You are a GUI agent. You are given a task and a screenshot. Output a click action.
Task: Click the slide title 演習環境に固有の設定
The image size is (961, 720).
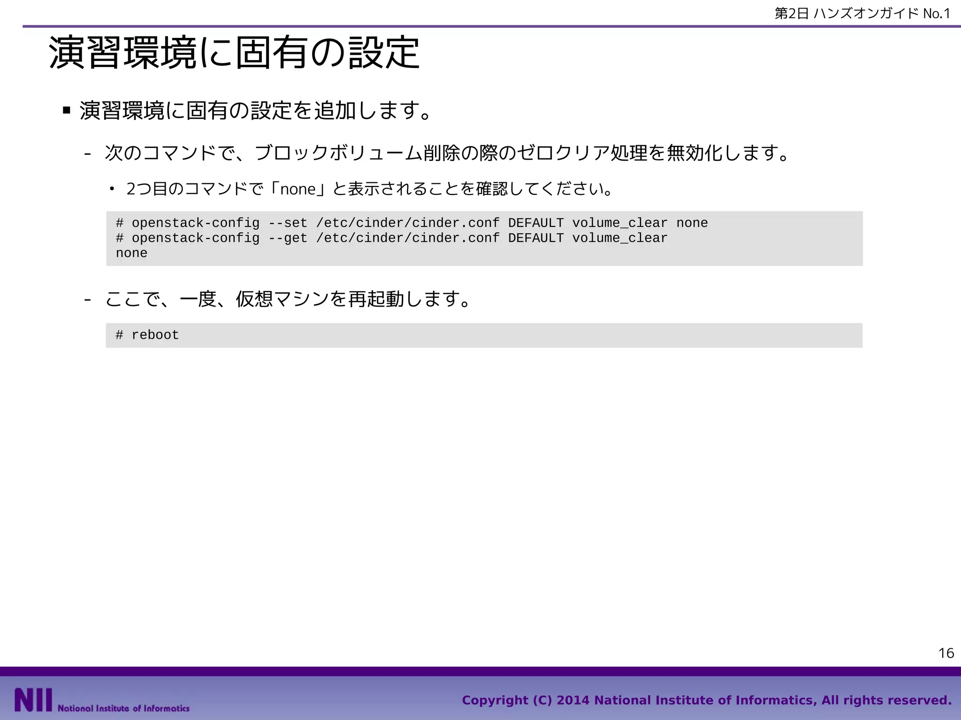(234, 53)
